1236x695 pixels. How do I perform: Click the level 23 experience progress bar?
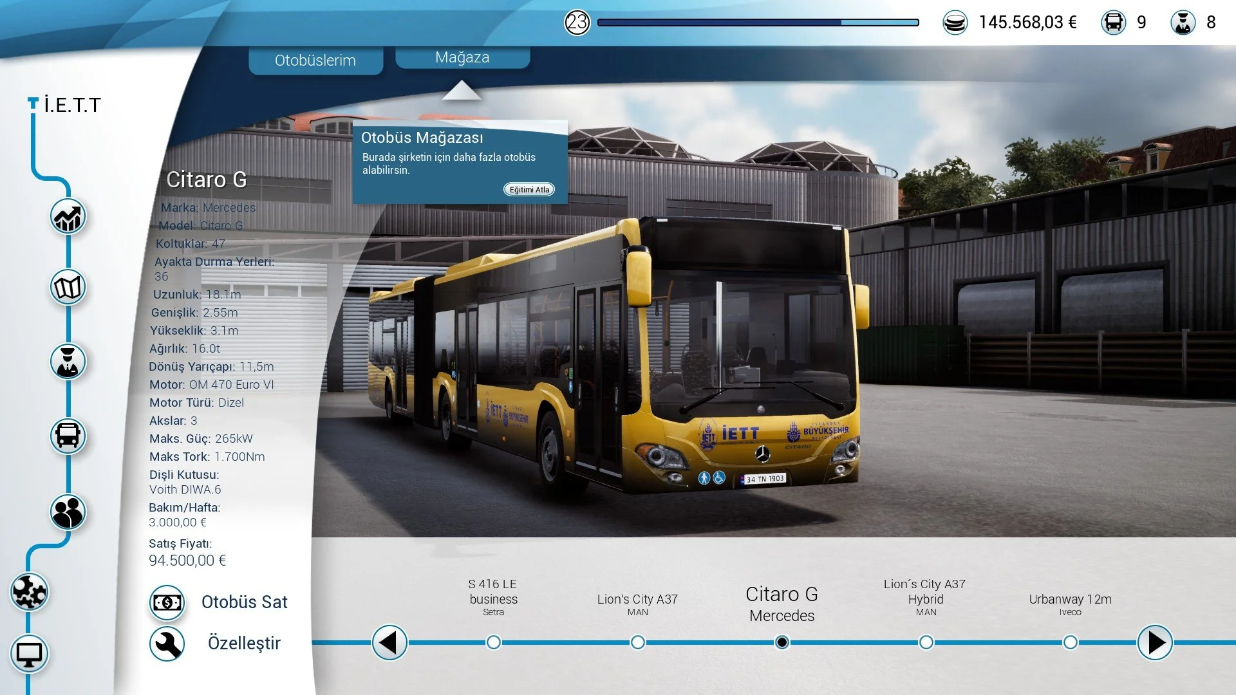click(x=758, y=23)
